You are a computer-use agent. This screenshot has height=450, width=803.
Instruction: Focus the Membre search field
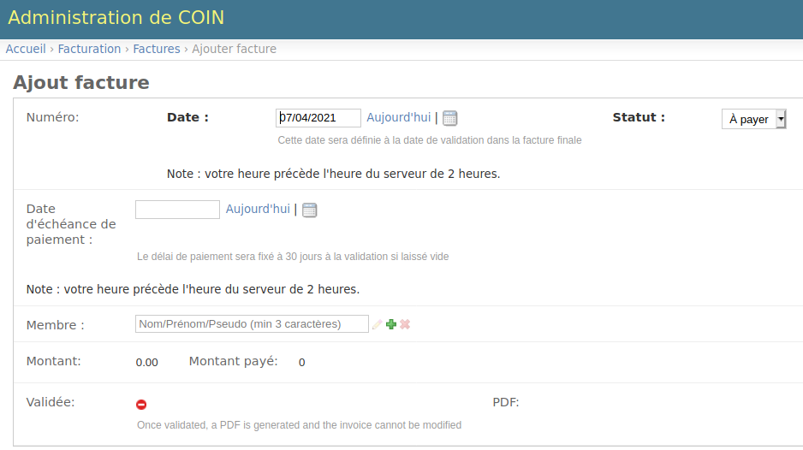tap(252, 324)
